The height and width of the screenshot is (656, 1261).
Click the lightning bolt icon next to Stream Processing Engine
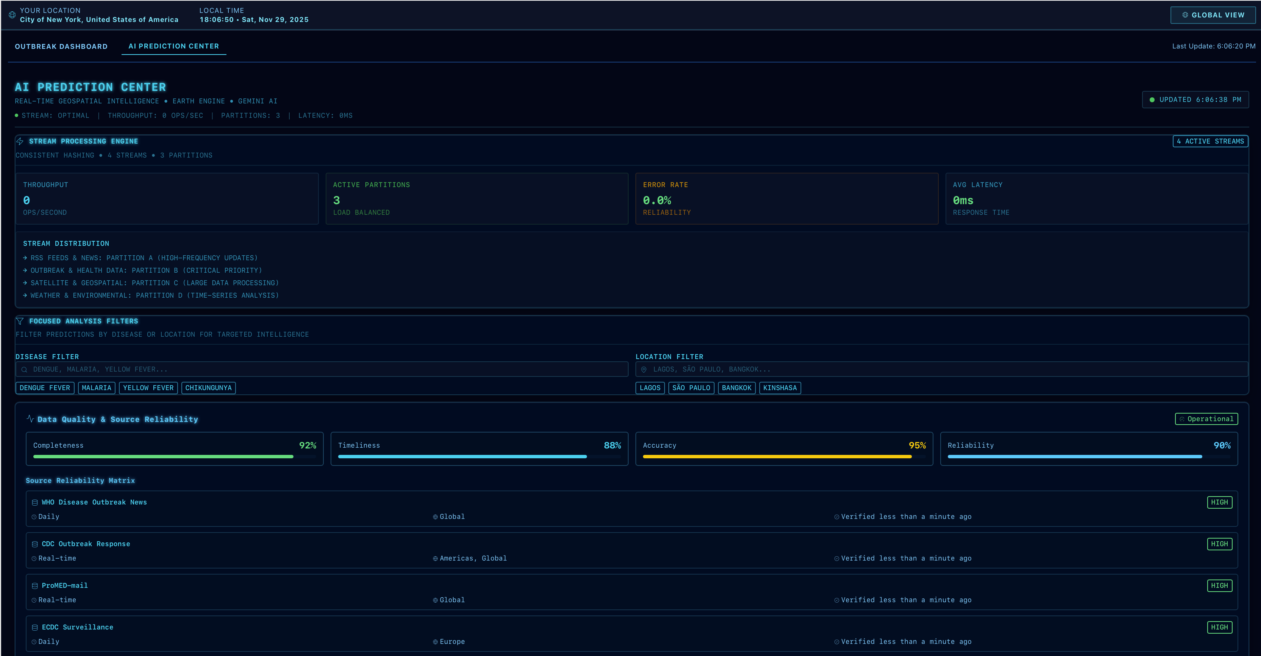(20, 142)
